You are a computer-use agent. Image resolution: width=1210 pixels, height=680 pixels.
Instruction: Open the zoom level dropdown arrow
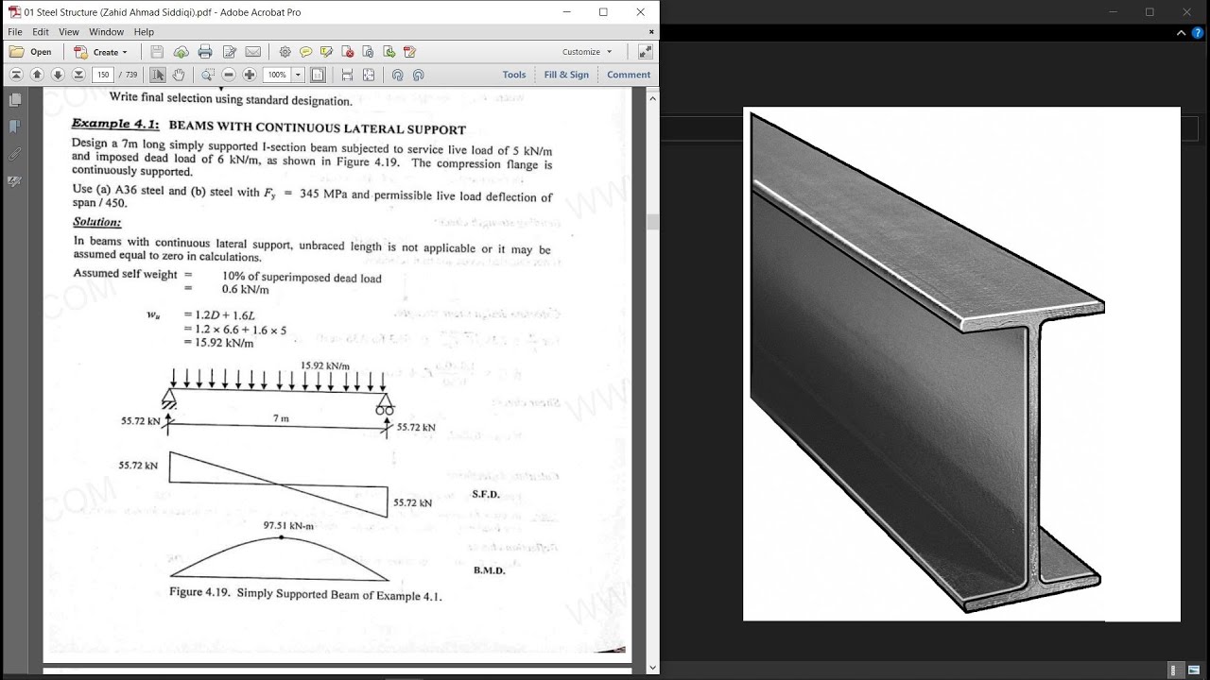click(x=298, y=75)
